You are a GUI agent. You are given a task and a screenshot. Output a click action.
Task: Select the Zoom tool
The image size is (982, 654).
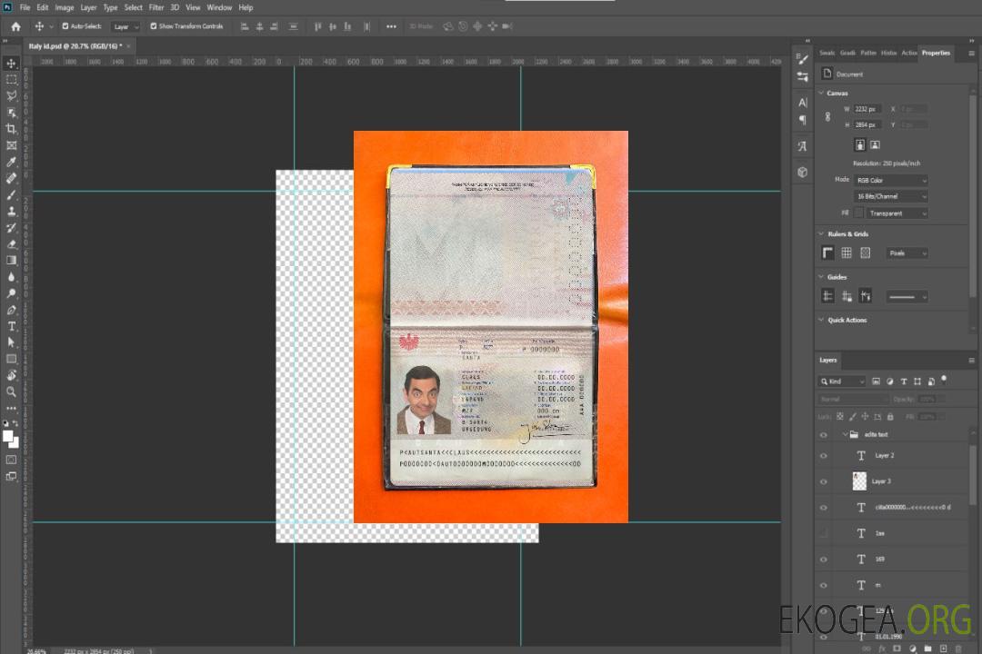pyautogui.click(x=11, y=391)
